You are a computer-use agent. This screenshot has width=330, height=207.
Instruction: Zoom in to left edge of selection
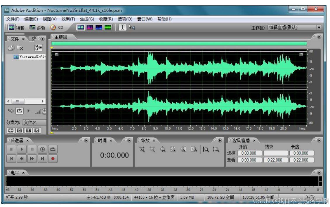[183, 149]
